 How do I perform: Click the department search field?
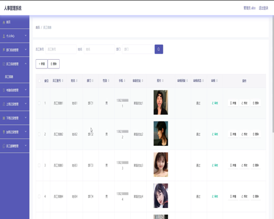coord(138,49)
